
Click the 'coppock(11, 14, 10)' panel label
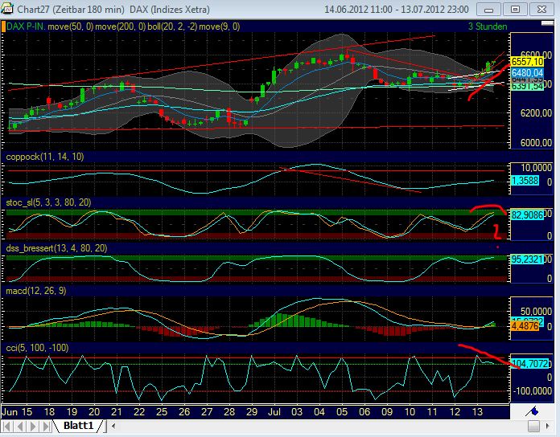(45, 157)
